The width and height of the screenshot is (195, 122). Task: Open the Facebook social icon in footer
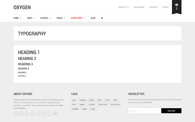click(x=16, y=113)
